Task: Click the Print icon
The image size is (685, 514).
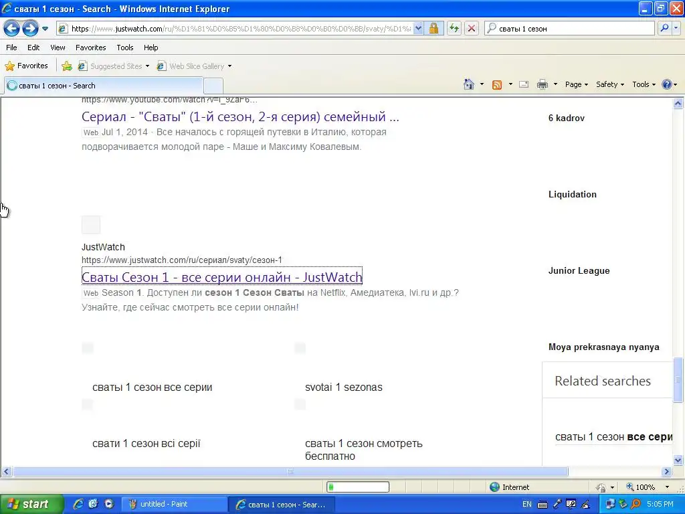Action: [x=542, y=84]
